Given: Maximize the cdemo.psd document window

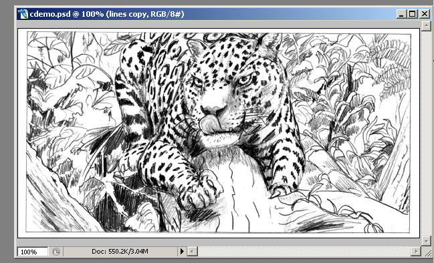Looking at the screenshot, I should (x=413, y=14).
